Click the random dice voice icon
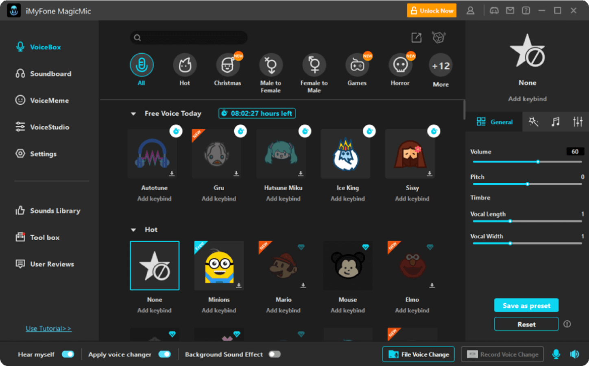This screenshot has width=589, height=366. (438, 38)
